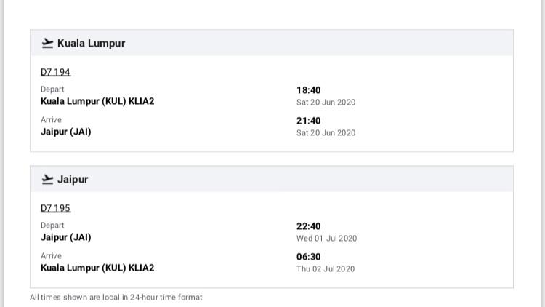Click the 24-hour time format note
Screen dimensions: 545x307
(x=116, y=298)
